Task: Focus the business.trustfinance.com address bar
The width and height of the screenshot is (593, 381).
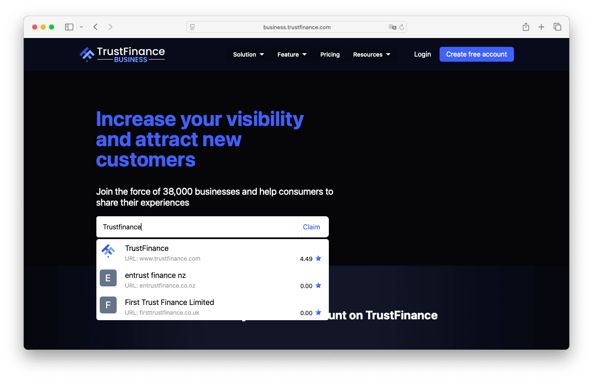Action: tap(297, 27)
